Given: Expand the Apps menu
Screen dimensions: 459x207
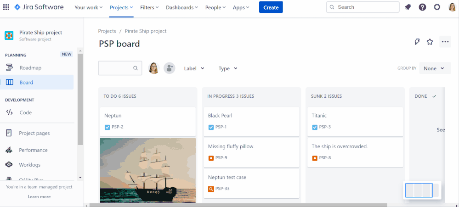Looking at the screenshot, I should (241, 8).
